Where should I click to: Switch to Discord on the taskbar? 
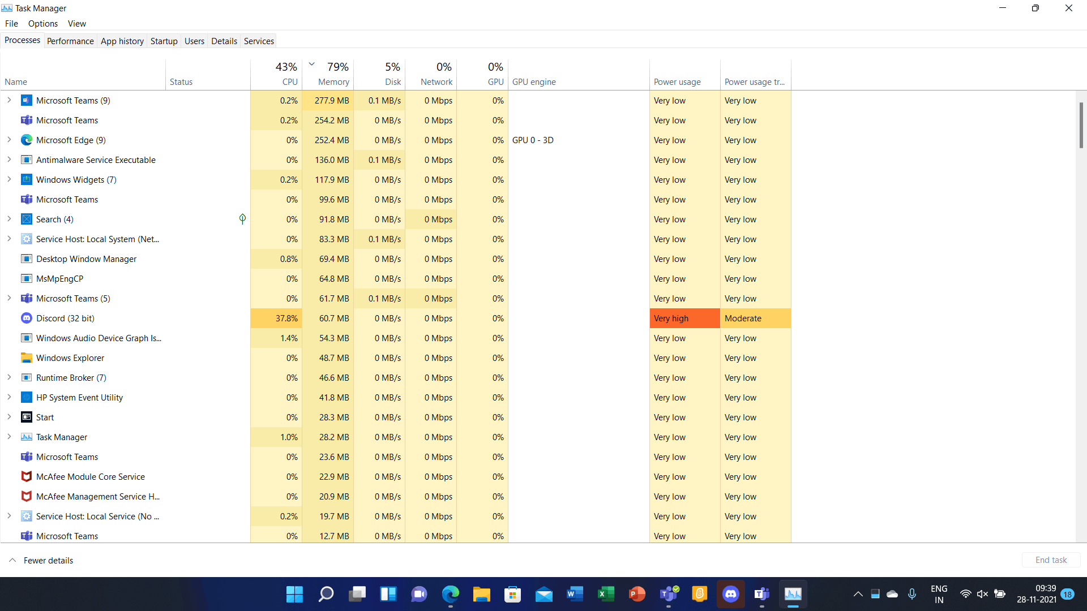tap(731, 594)
